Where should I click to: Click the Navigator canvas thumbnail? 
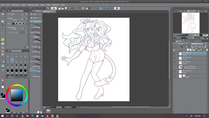tap(191, 23)
